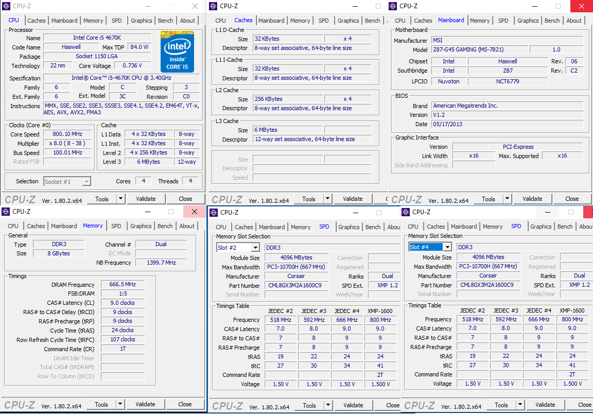
Task: Open the Bench tab in the CPU window
Action: coord(166,21)
